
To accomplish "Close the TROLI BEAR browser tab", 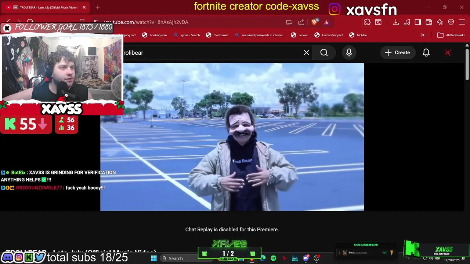I will click(84, 7).
